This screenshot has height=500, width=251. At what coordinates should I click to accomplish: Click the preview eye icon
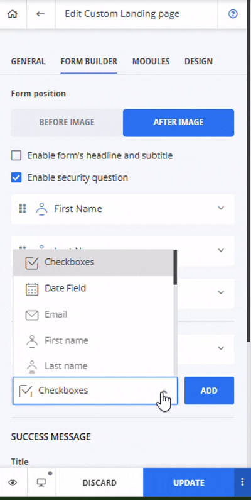coord(13,482)
